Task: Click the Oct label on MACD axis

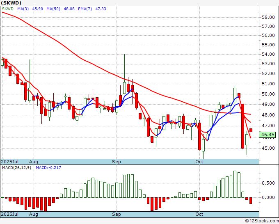Action: (x=199, y=214)
